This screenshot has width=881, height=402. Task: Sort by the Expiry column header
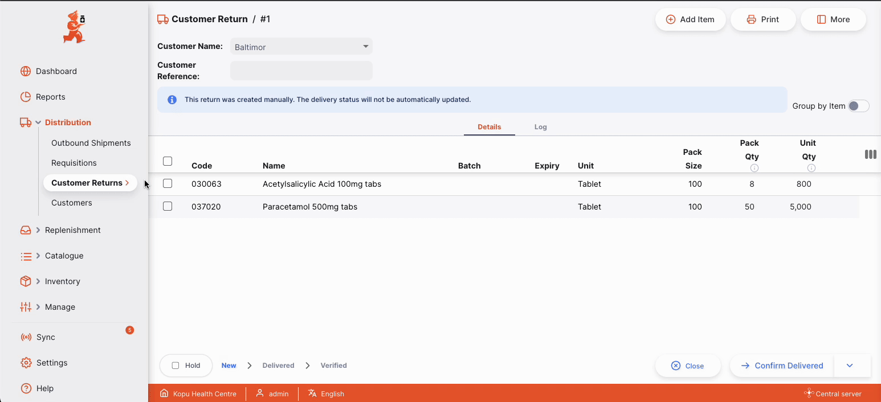click(547, 166)
